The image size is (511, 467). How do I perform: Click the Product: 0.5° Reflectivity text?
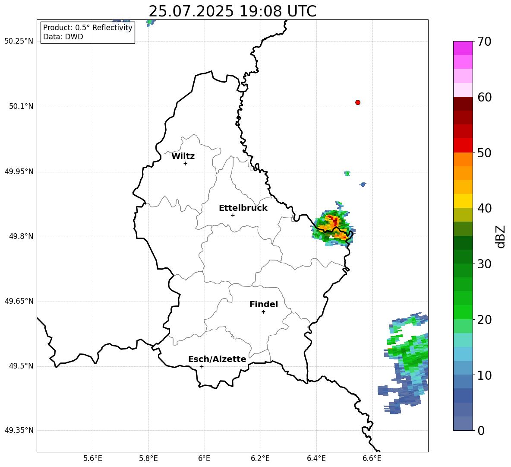tap(88, 28)
